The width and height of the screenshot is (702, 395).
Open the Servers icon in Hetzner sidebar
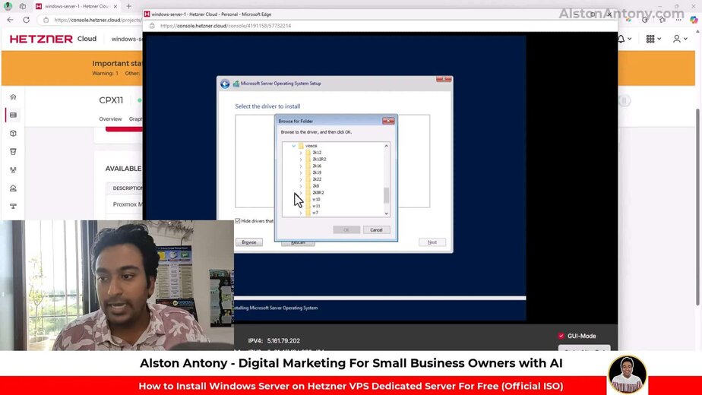(x=13, y=115)
